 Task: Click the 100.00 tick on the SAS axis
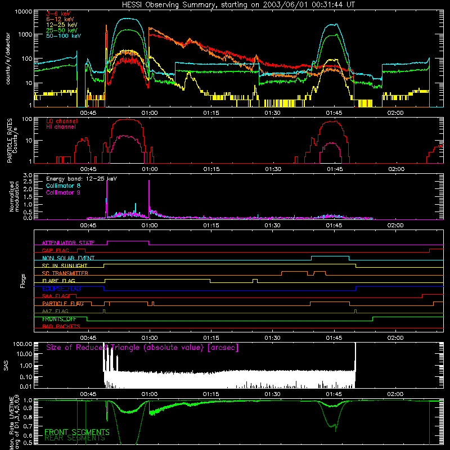22,344
